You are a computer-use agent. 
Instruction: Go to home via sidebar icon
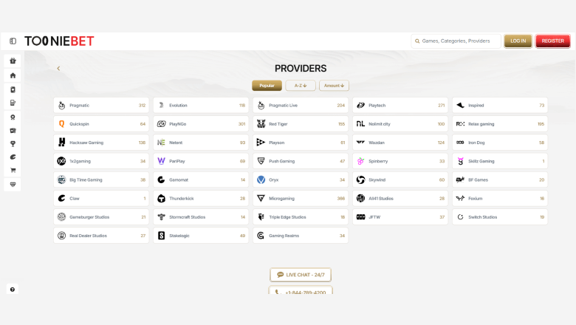pyautogui.click(x=13, y=75)
